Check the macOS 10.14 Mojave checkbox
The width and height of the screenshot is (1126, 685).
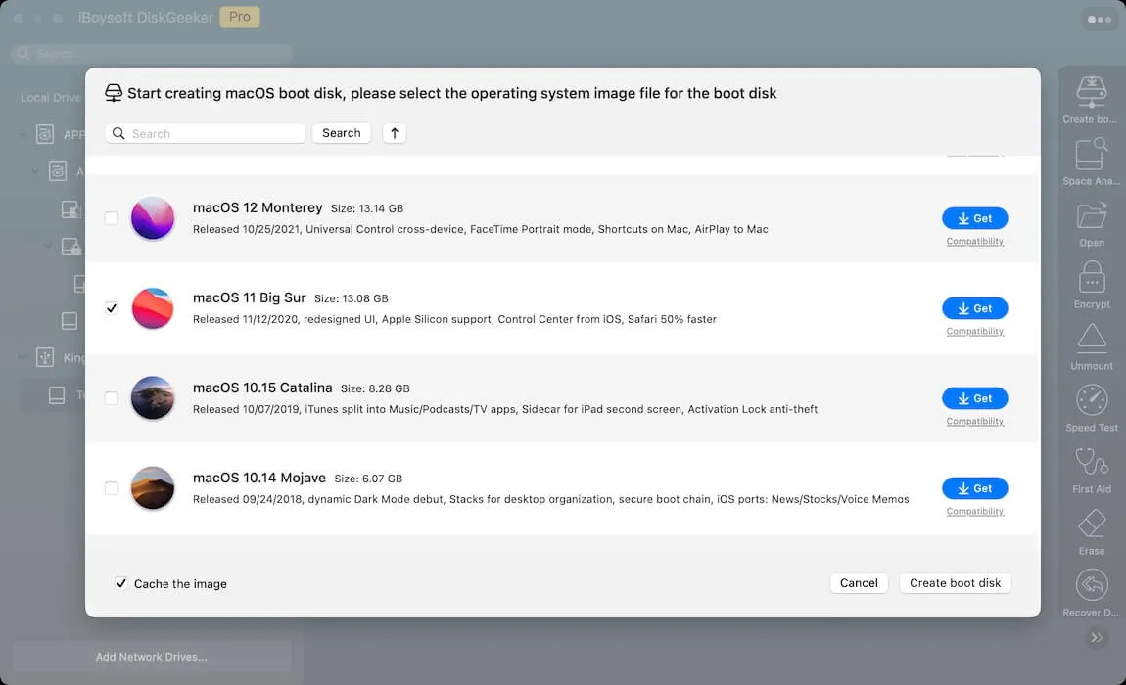point(112,488)
